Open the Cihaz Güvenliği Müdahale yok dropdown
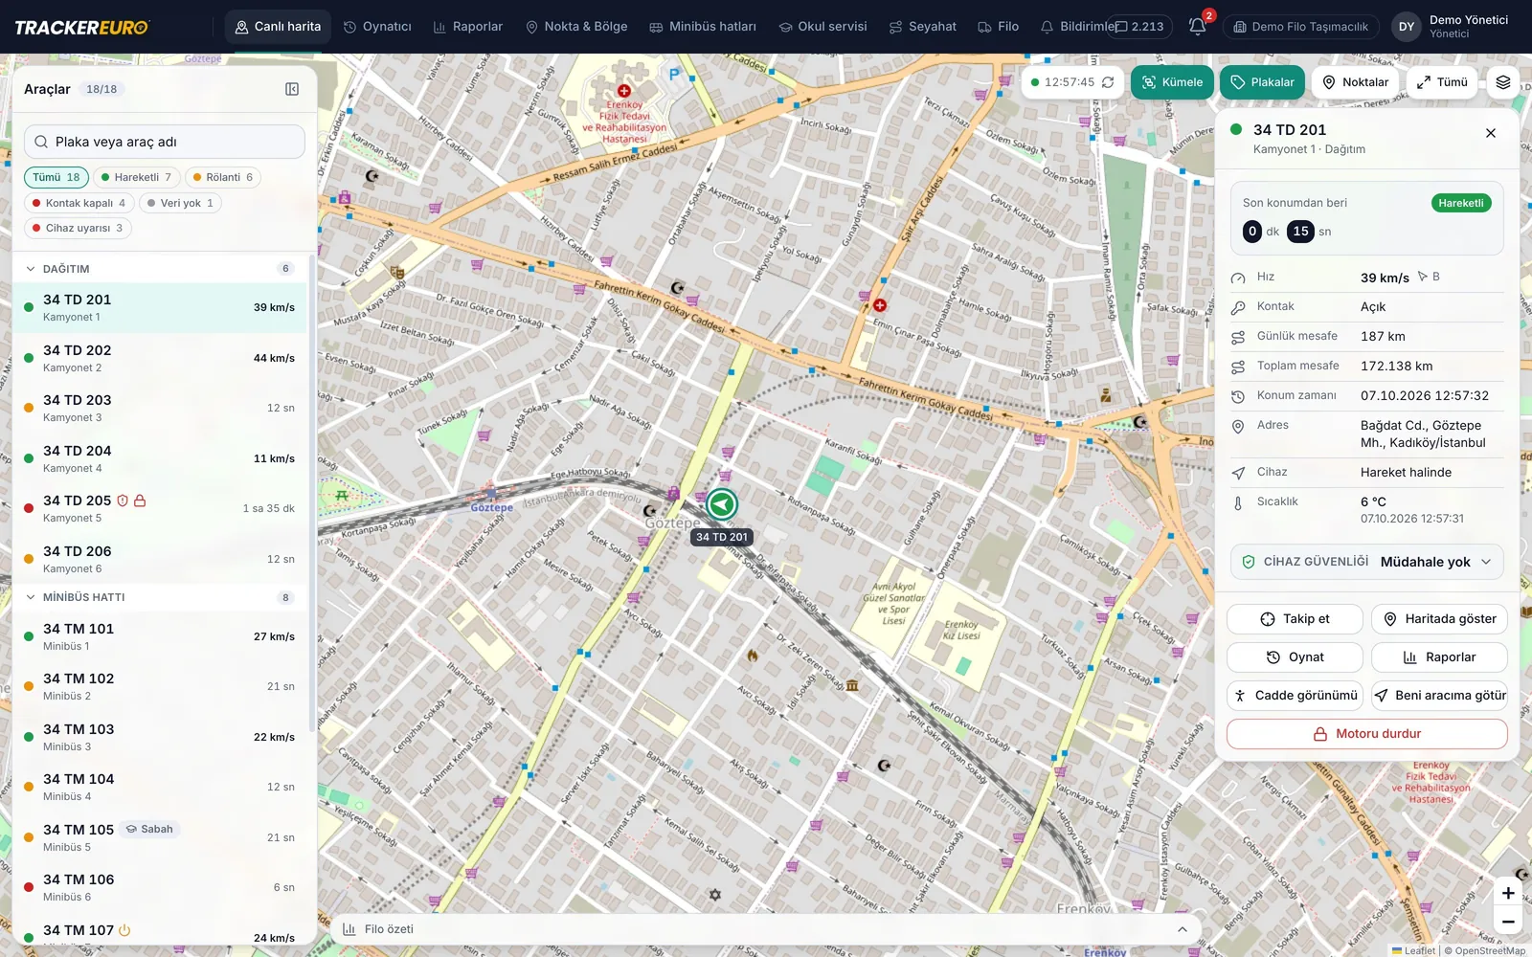Screen dimensions: 1532x957 1366,562
